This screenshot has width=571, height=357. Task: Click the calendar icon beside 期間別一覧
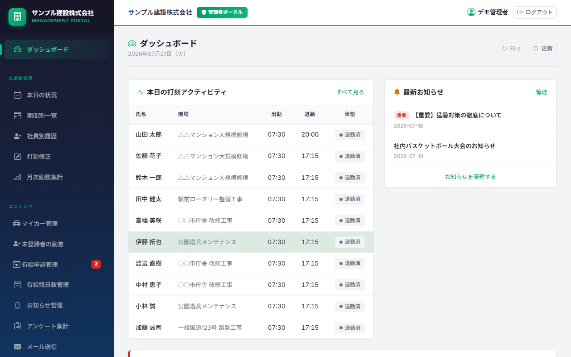(17, 116)
